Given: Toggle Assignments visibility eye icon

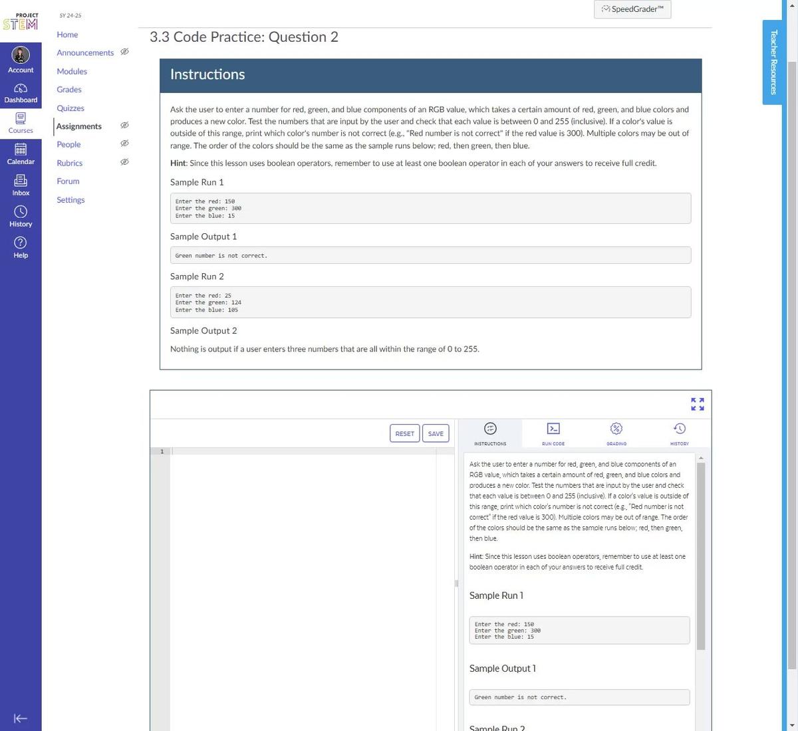Looking at the screenshot, I should coord(124,126).
